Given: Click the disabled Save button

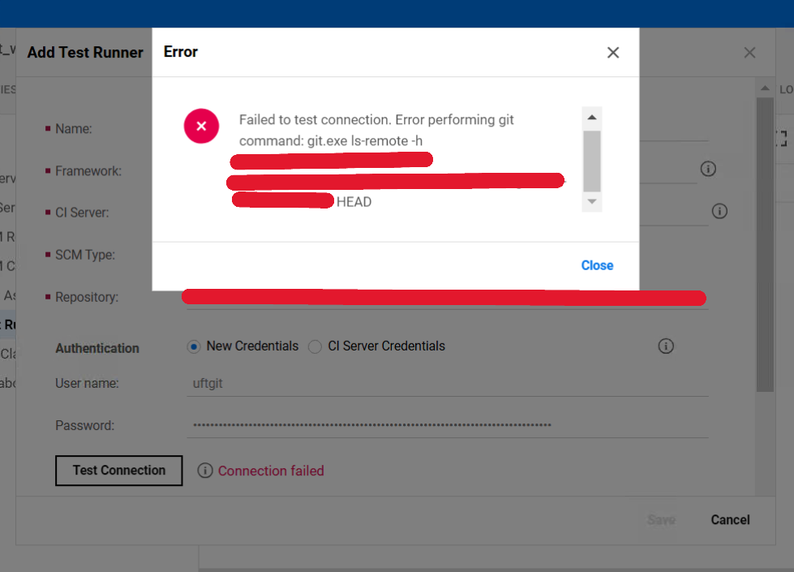Looking at the screenshot, I should (661, 520).
